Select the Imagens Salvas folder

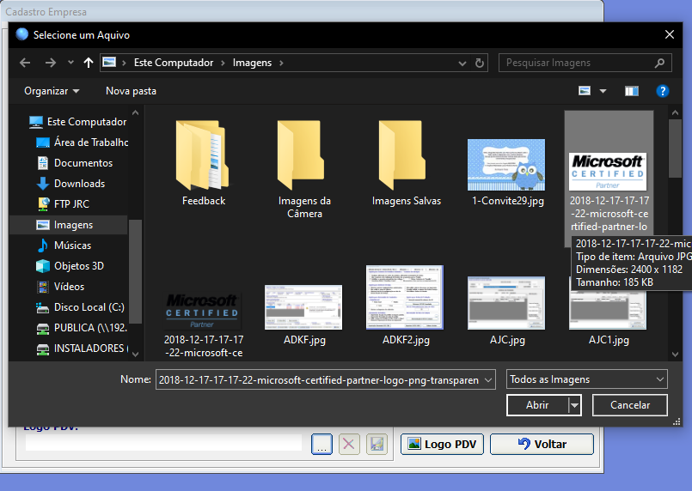(x=406, y=163)
